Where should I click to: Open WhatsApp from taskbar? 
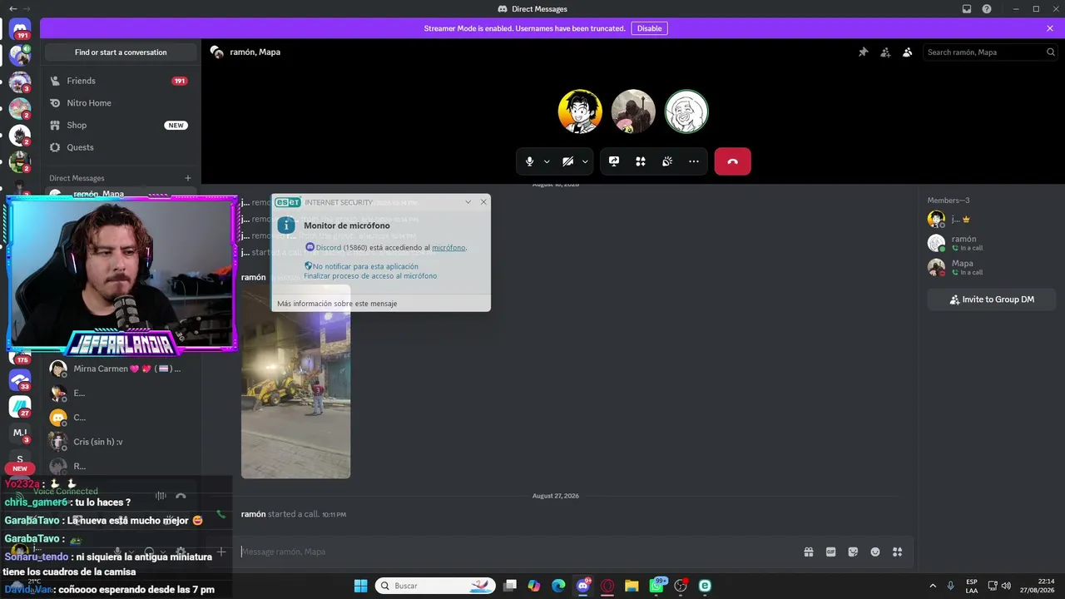point(656,586)
